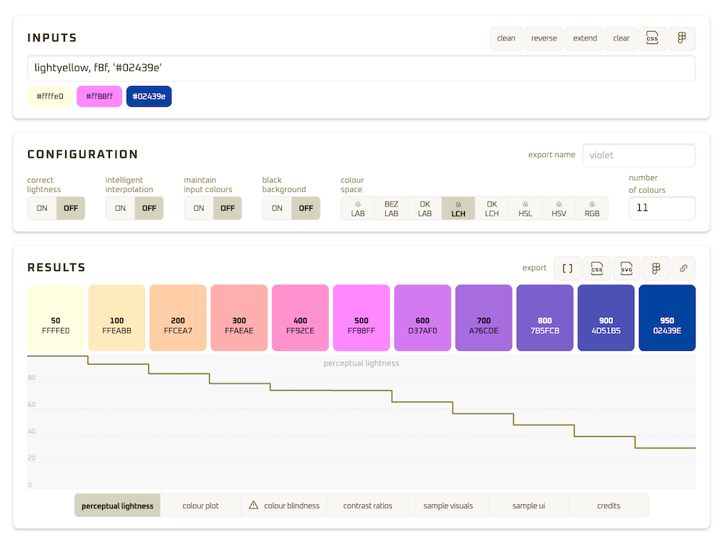Viewport: 723px width, 551px height.
Task: Click the CSS import icon in Inputs
Action: [x=652, y=38]
